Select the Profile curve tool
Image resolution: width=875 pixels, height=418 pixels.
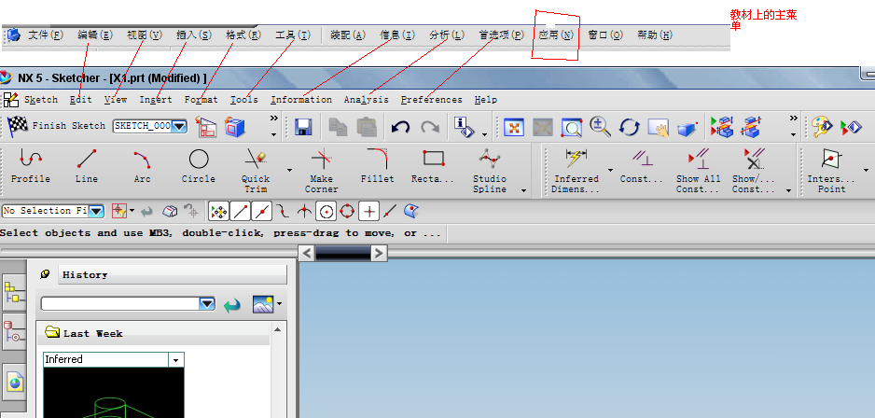31,166
